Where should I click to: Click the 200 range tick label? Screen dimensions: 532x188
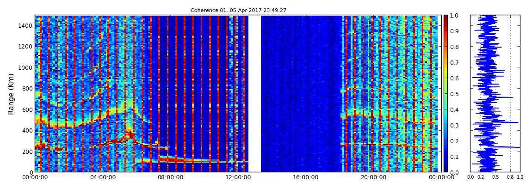point(26,152)
